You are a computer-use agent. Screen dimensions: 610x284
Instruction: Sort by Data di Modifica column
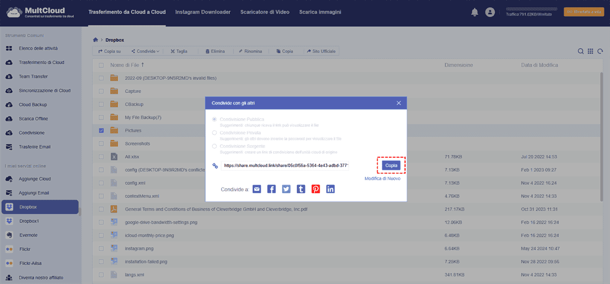[539, 65]
